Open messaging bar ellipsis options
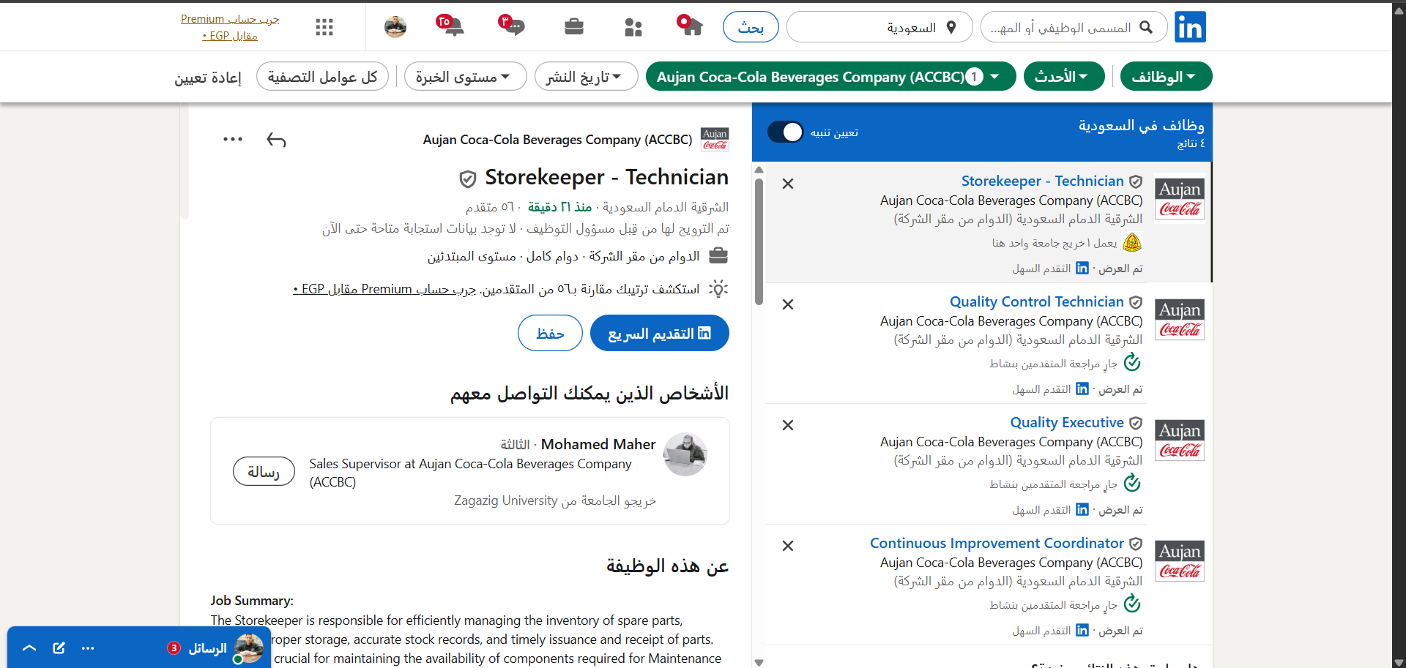The height and width of the screenshot is (668, 1406). [88, 648]
